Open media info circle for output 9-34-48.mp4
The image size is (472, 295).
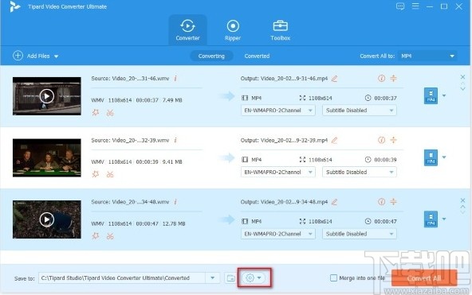381,202
